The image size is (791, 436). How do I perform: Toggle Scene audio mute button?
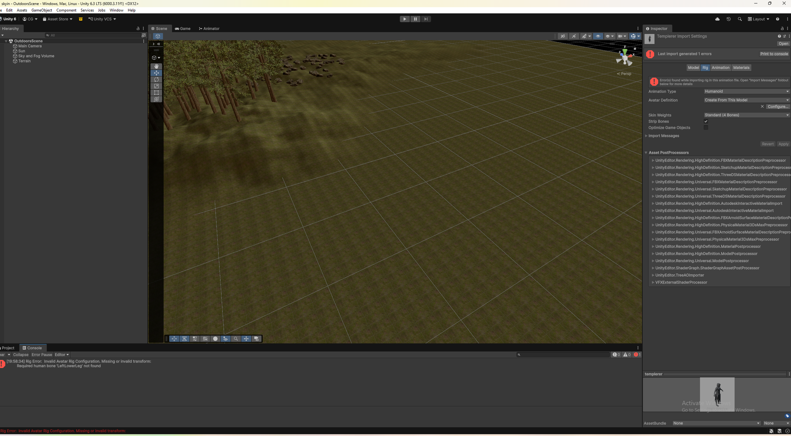[x=574, y=36]
